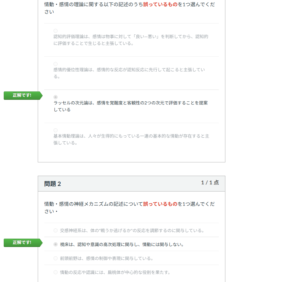The height and width of the screenshot is (282, 304).
Task: Select radio button for 感情的優位性理論 answer
Action: [x=55, y=64]
